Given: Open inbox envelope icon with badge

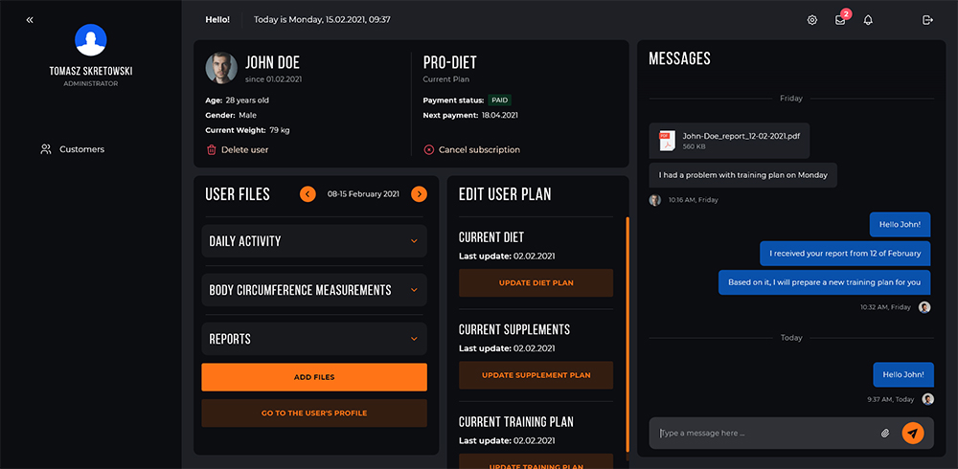Looking at the screenshot, I should [x=841, y=20].
